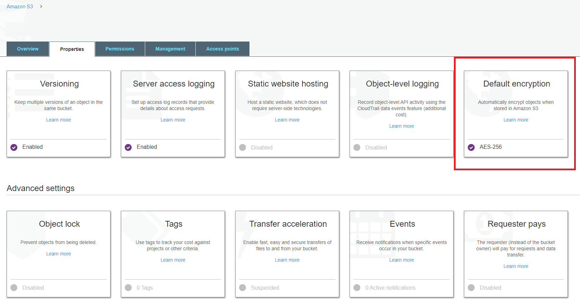580x307 pixels.
Task: Click the Object lock Disabled status circle
Action: [x=14, y=288]
